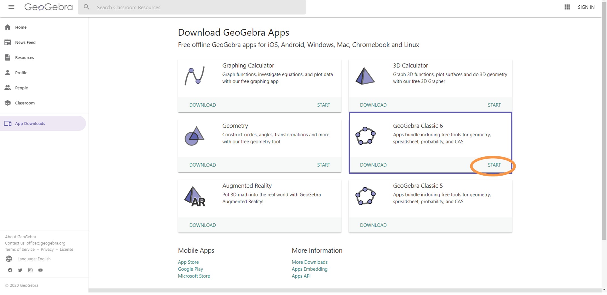This screenshot has height=295, width=607.
Task: Click the Geometry app icon
Action: [194, 136]
